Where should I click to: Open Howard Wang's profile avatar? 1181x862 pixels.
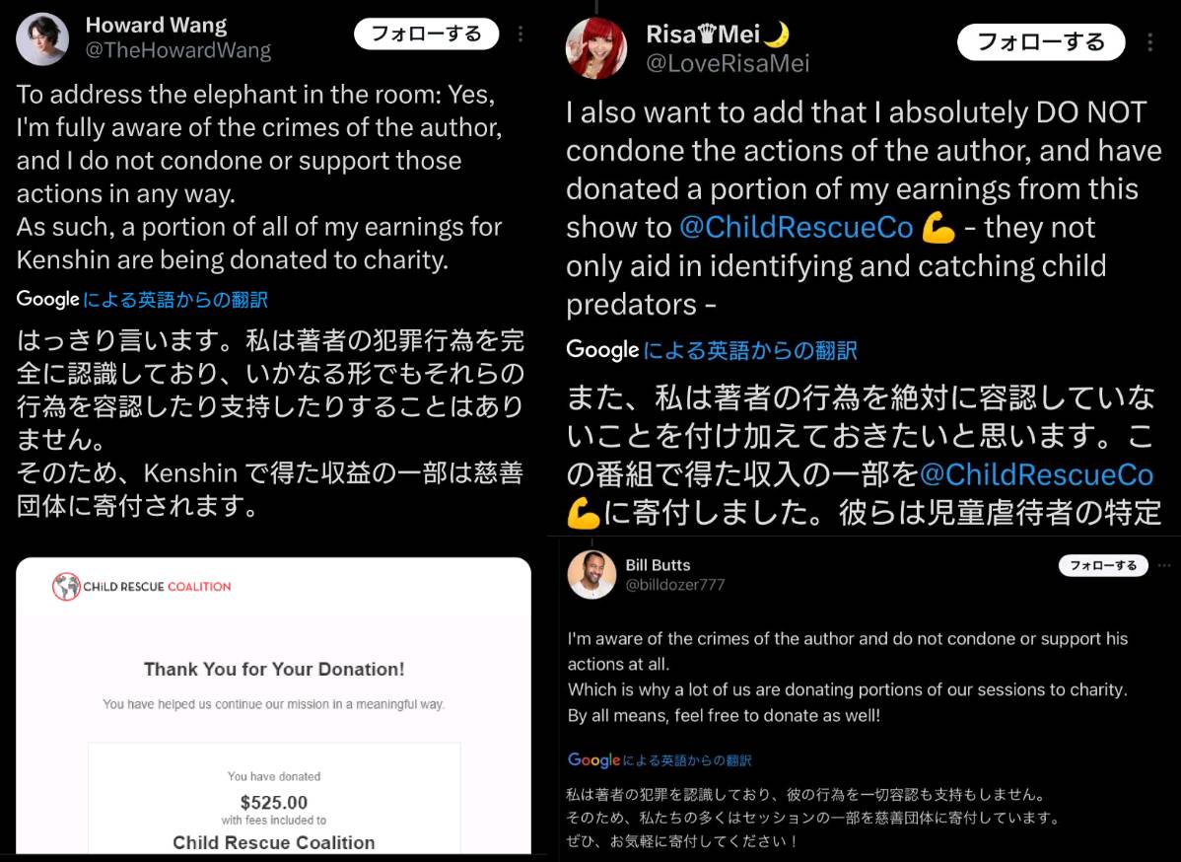pyautogui.click(x=42, y=38)
